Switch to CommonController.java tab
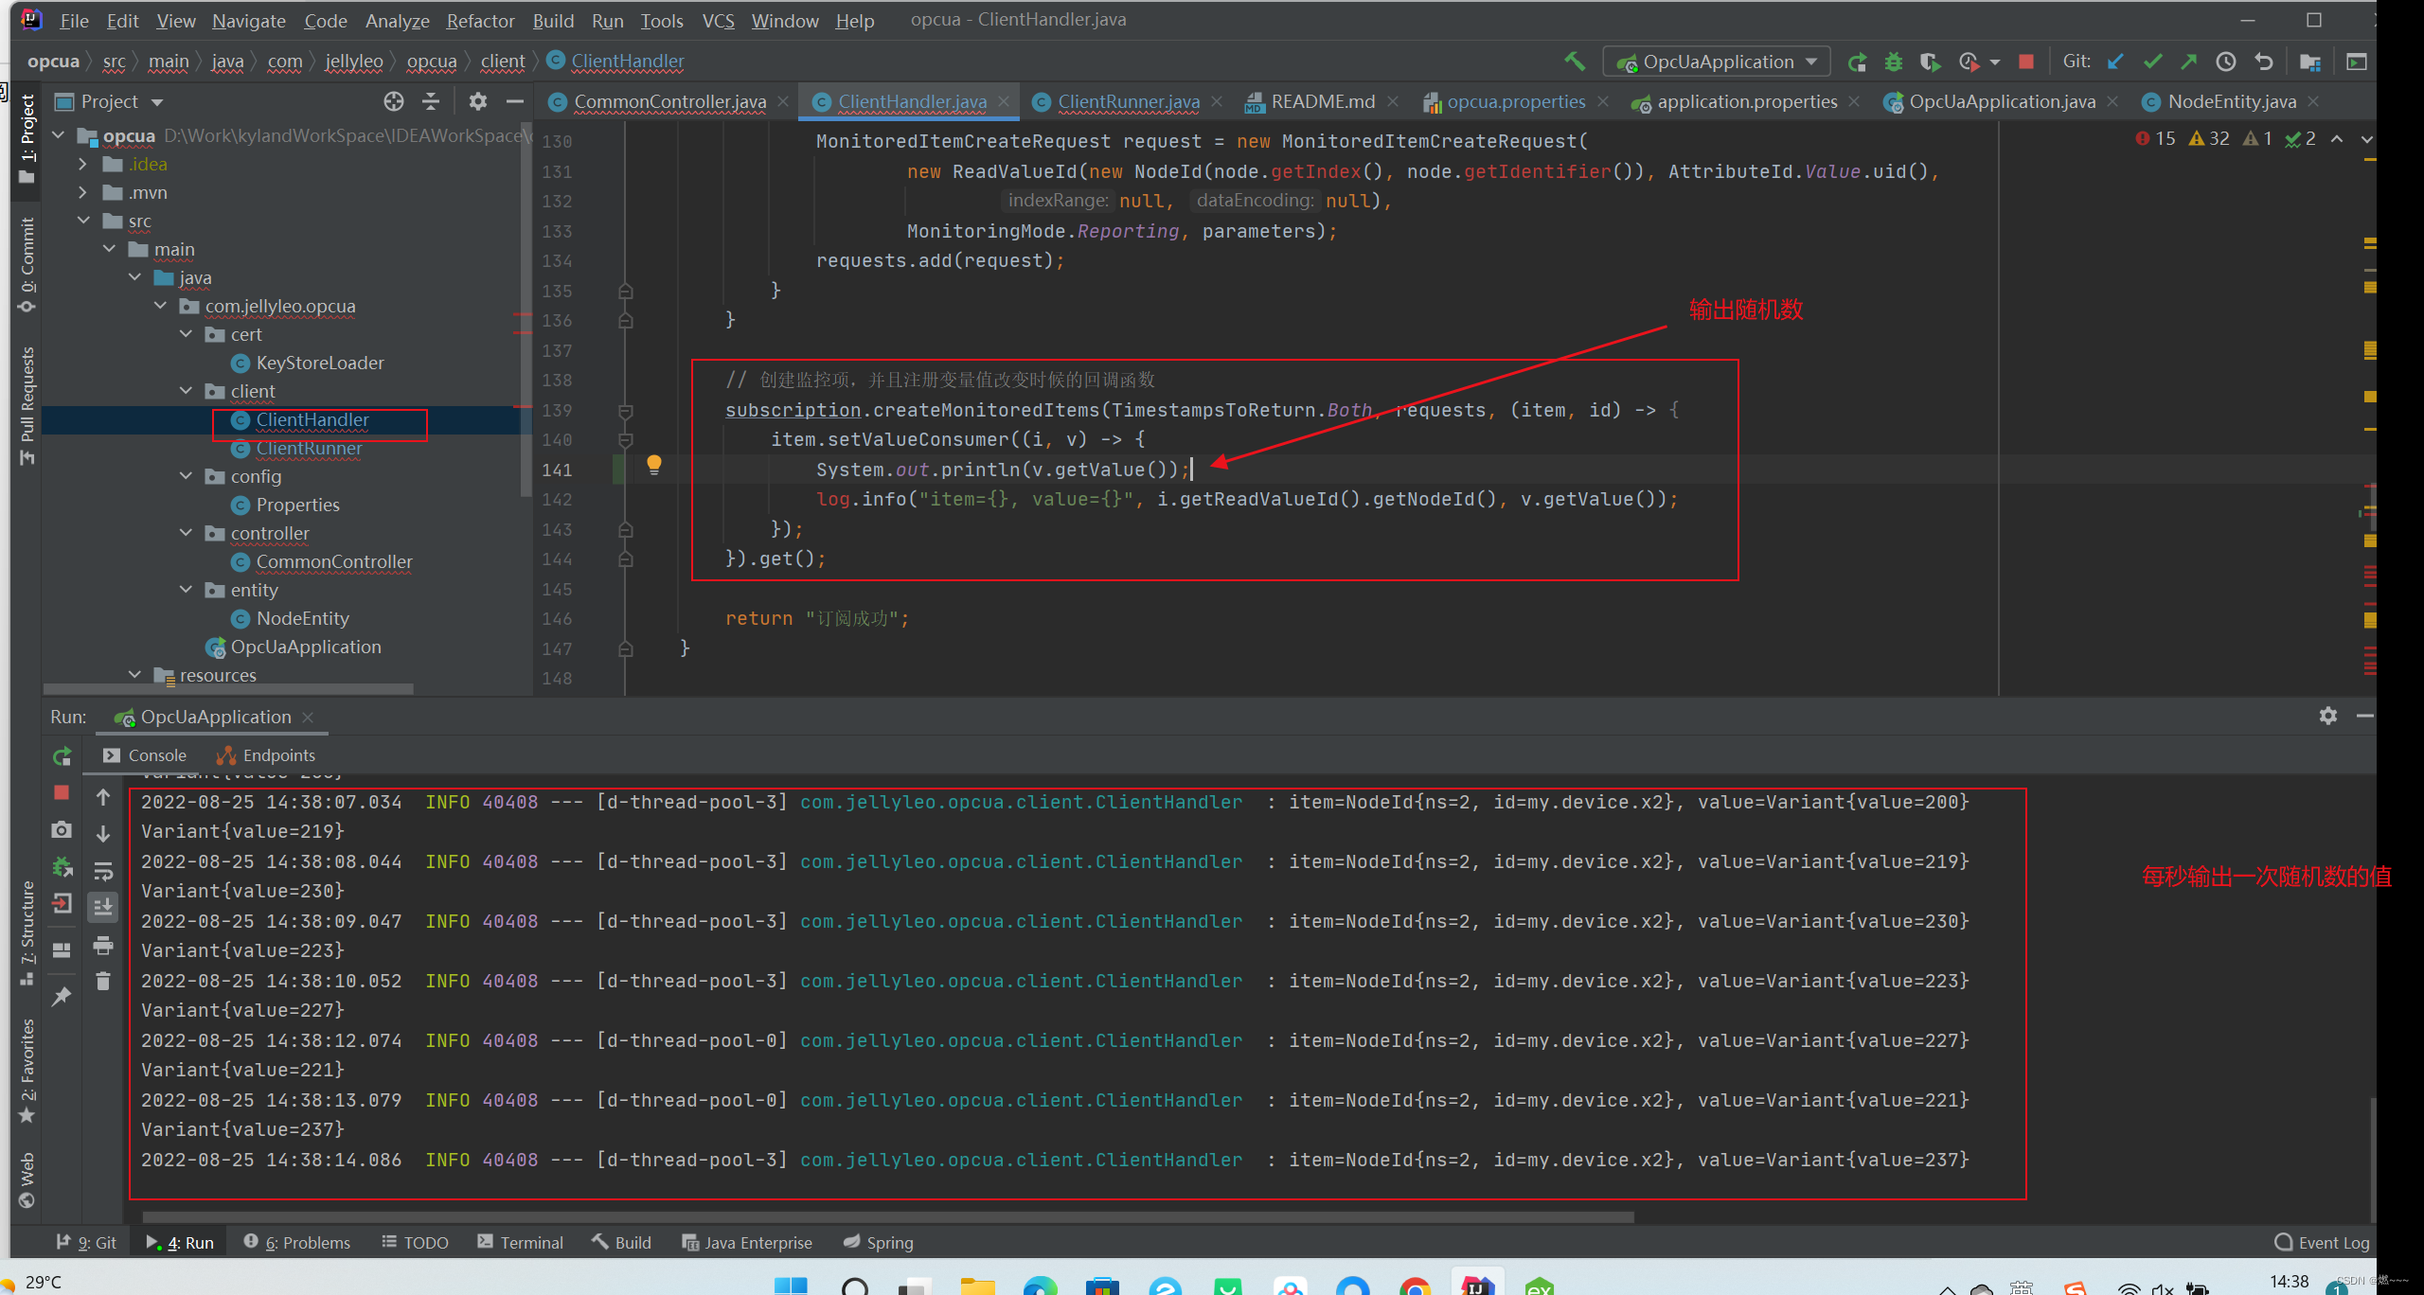Image resolution: width=2424 pixels, height=1295 pixels. click(669, 101)
